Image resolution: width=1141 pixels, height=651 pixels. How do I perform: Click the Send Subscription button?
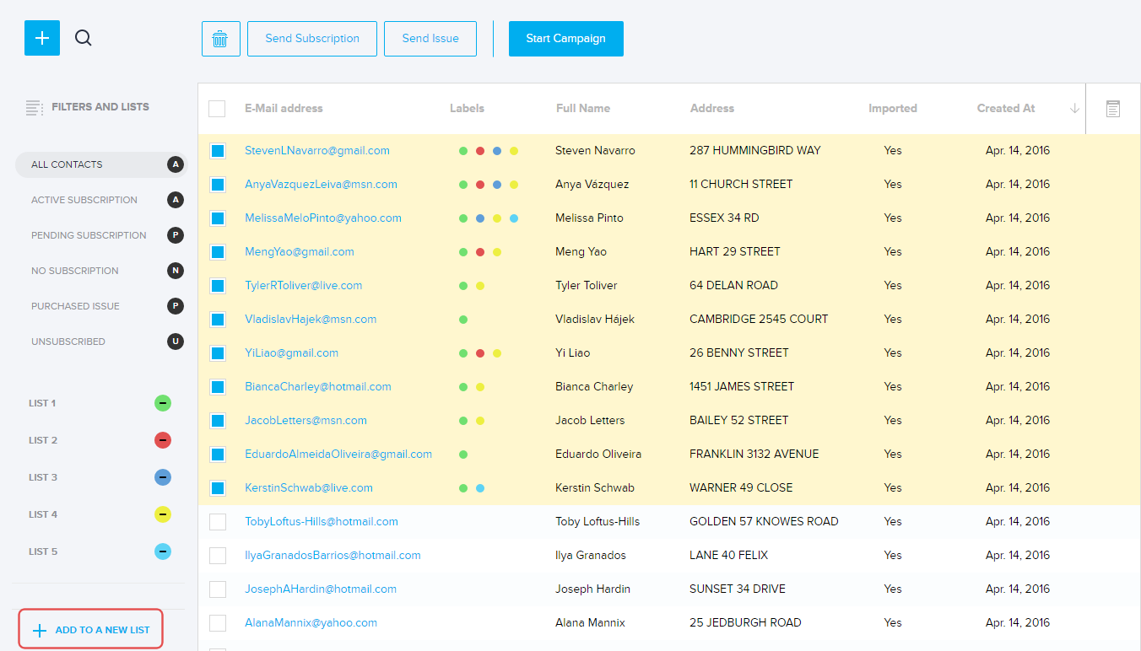[x=312, y=39]
